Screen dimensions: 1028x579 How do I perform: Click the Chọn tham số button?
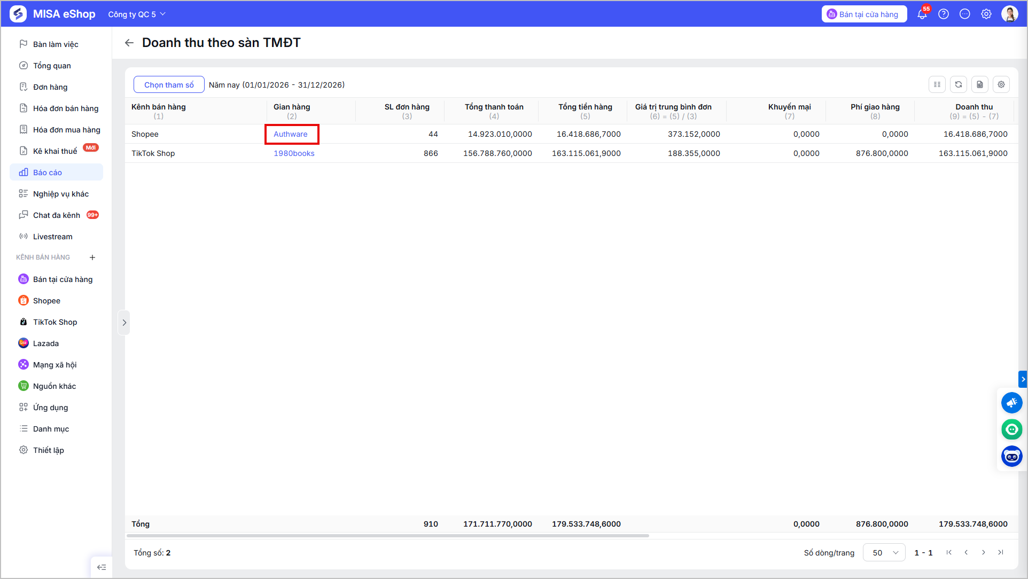169,84
